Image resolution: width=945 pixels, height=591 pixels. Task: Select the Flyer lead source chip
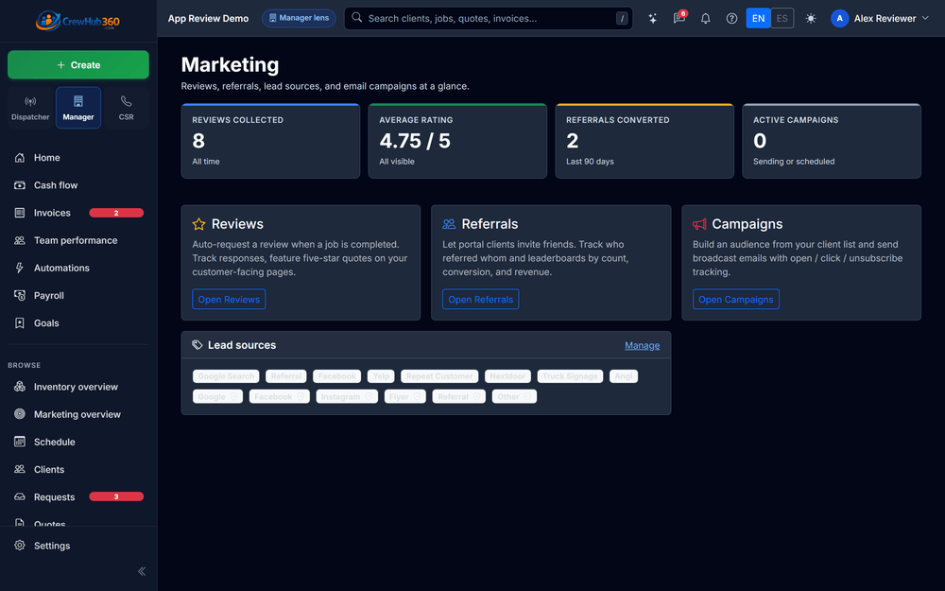[405, 397]
